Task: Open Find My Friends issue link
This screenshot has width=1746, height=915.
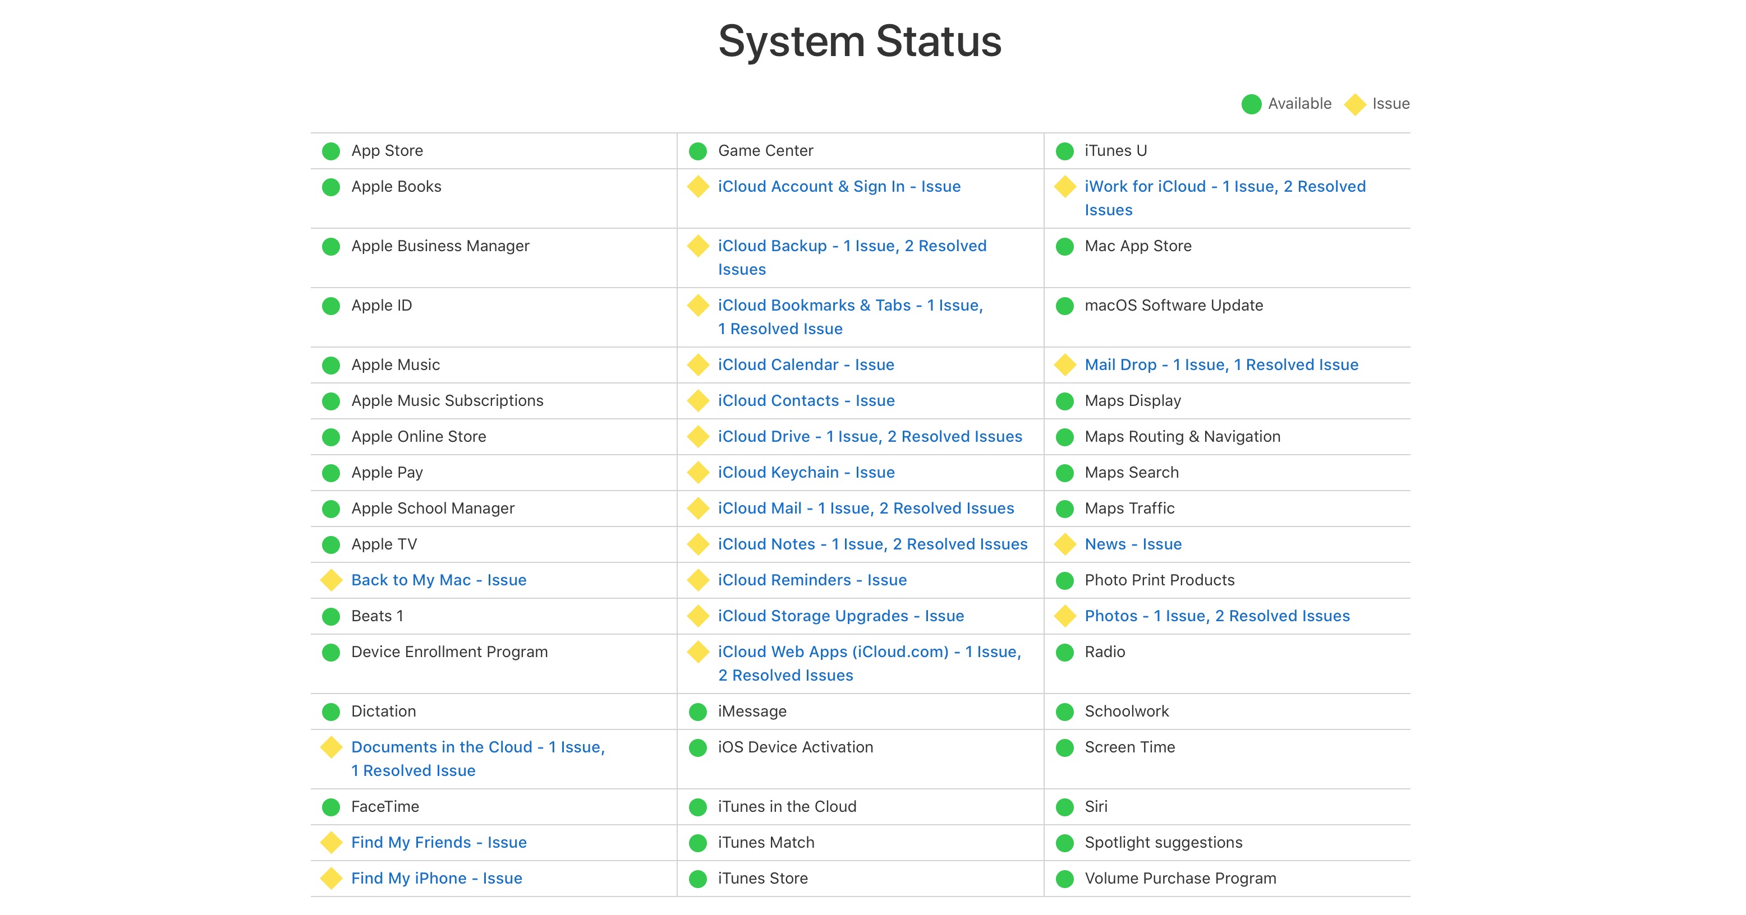Action: pos(439,843)
